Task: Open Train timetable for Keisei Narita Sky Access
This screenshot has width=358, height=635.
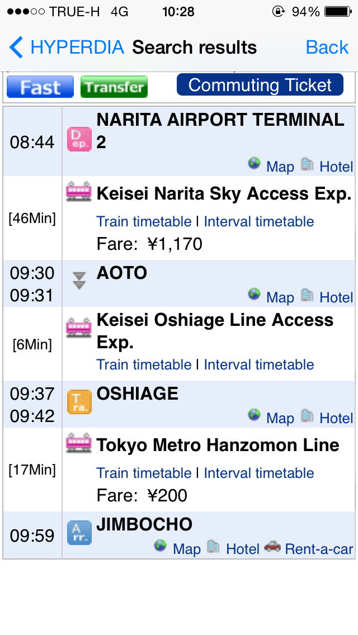Action: tap(144, 221)
